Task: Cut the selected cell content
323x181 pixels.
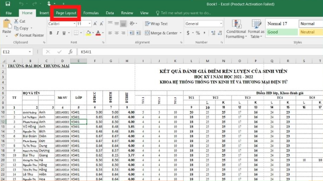Action: tap(20, 21)
